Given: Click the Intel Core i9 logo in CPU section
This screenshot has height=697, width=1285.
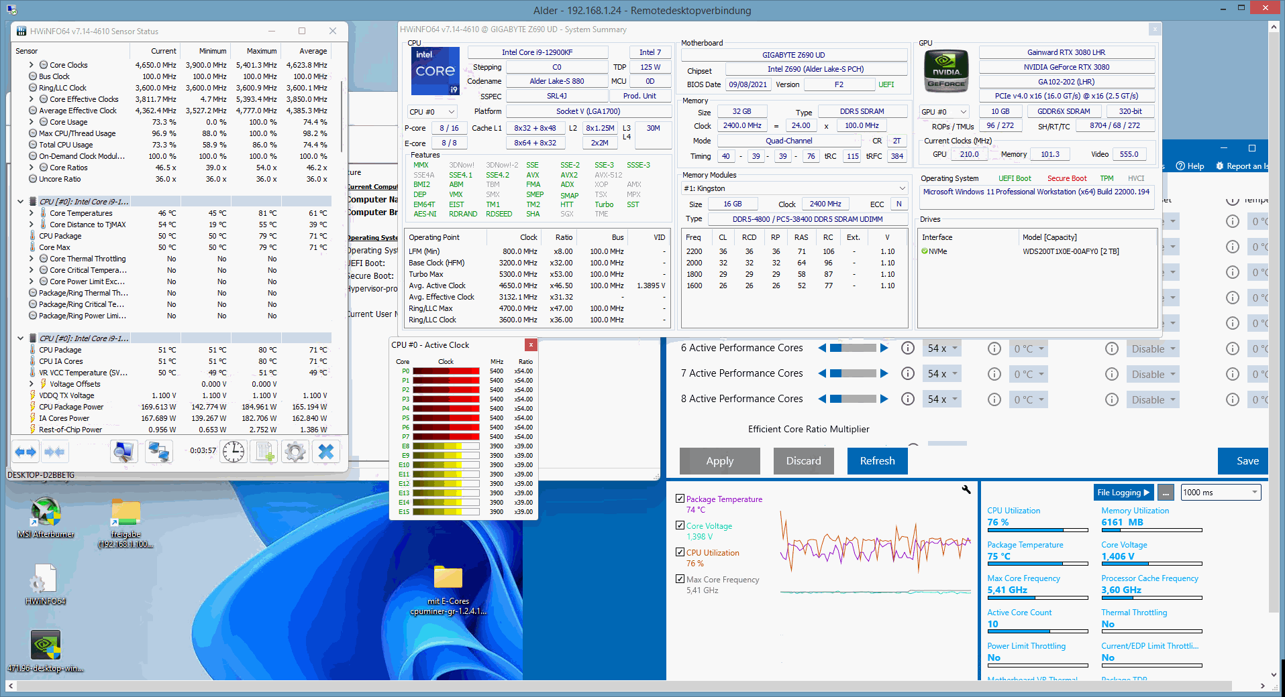Looking at the screenshot, I should click(x=435, y=70).
